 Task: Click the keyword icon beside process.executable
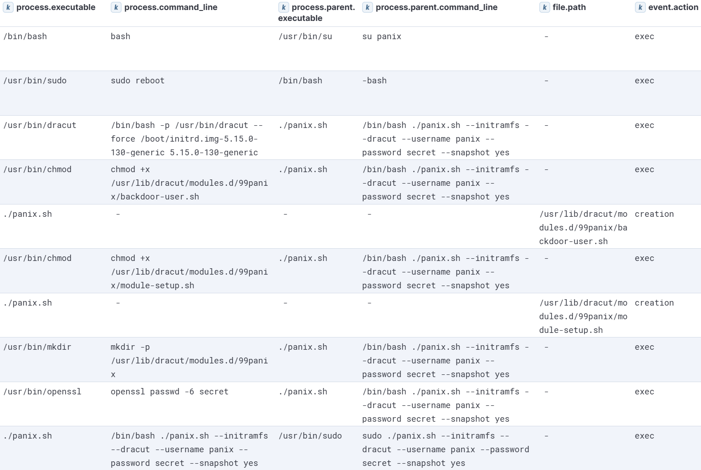tap(8, 7)
